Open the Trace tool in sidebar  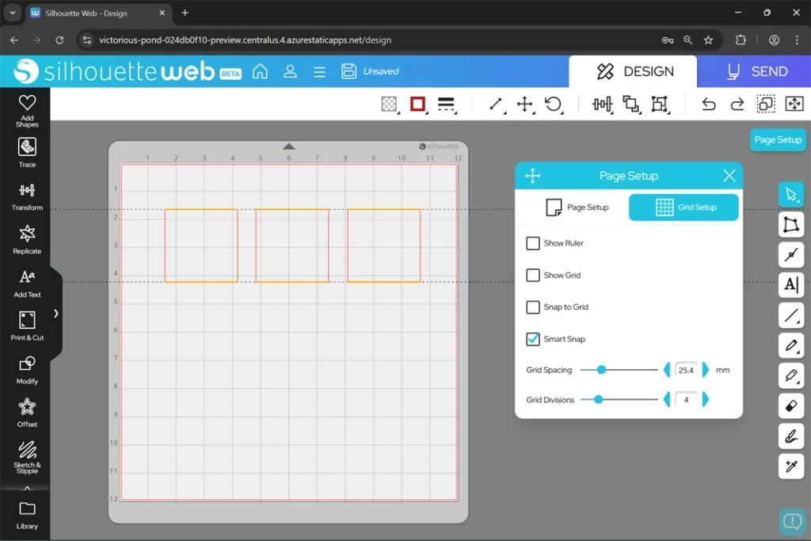click(x=27, y=152)
